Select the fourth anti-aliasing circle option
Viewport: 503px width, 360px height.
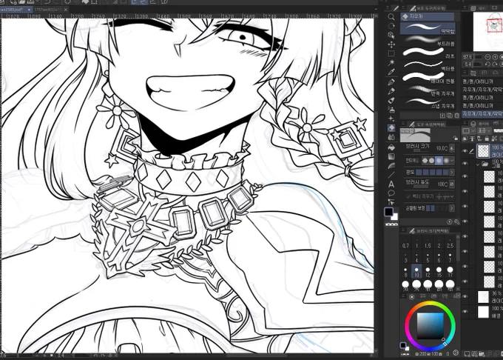[x=445, y=160]
